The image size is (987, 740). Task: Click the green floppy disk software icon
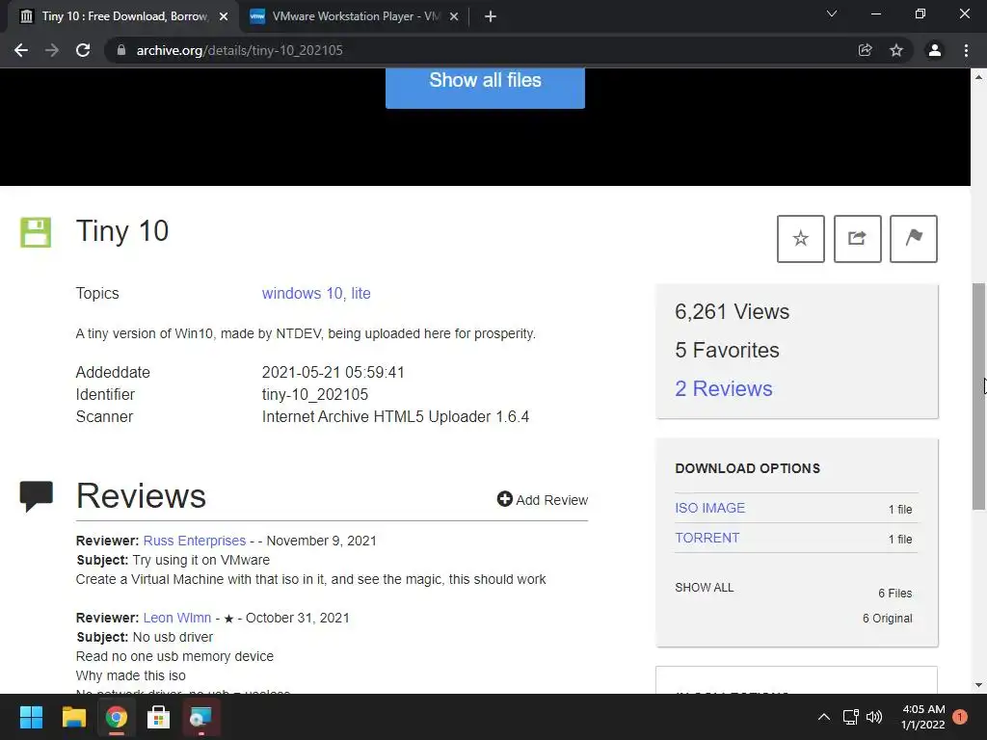pyautogui.click(x=36, y=232)
